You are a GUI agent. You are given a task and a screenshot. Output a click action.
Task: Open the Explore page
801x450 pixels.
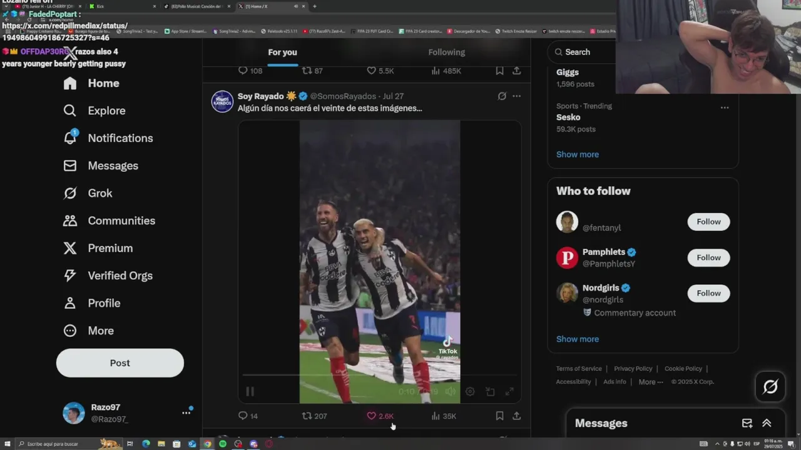click(x=94, y=111)
